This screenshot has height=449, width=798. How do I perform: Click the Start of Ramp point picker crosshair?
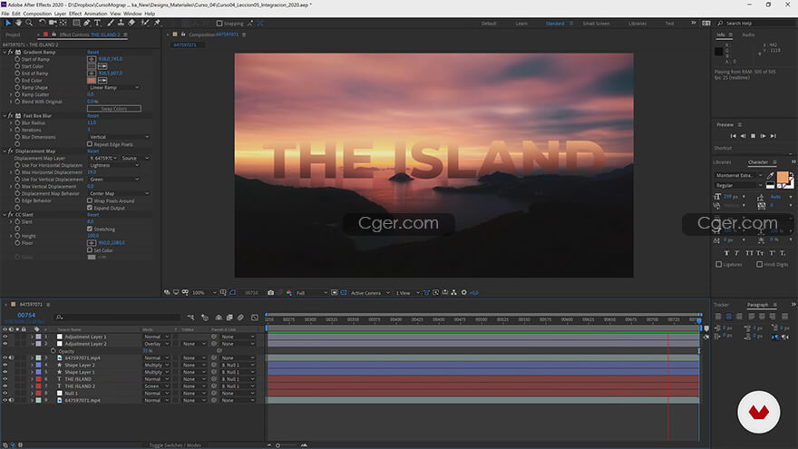pos(92,59)
